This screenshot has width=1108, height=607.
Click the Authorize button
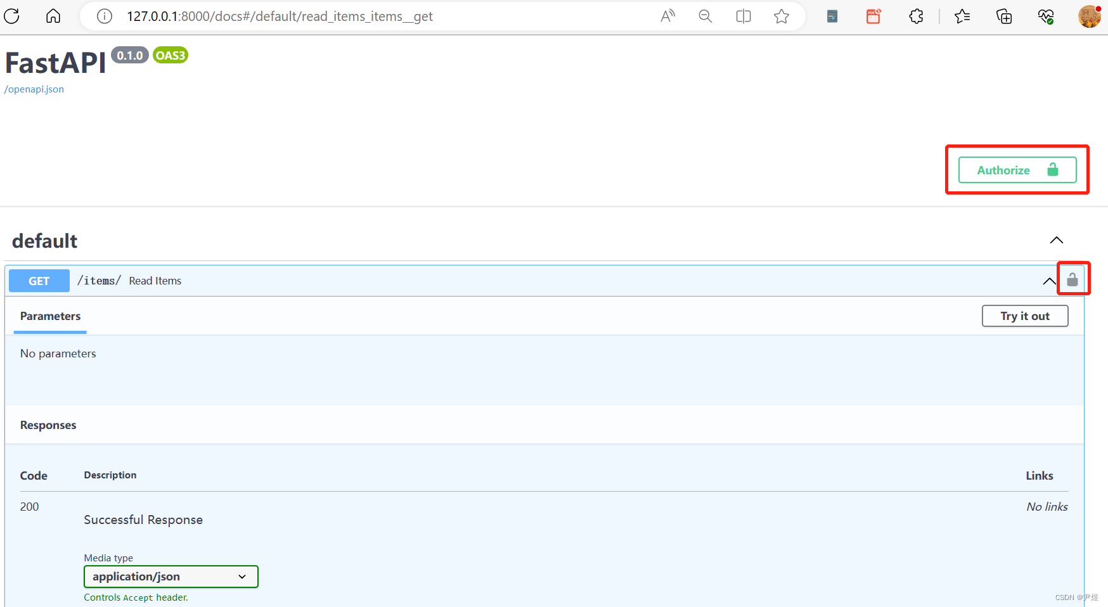[1017, 170]
